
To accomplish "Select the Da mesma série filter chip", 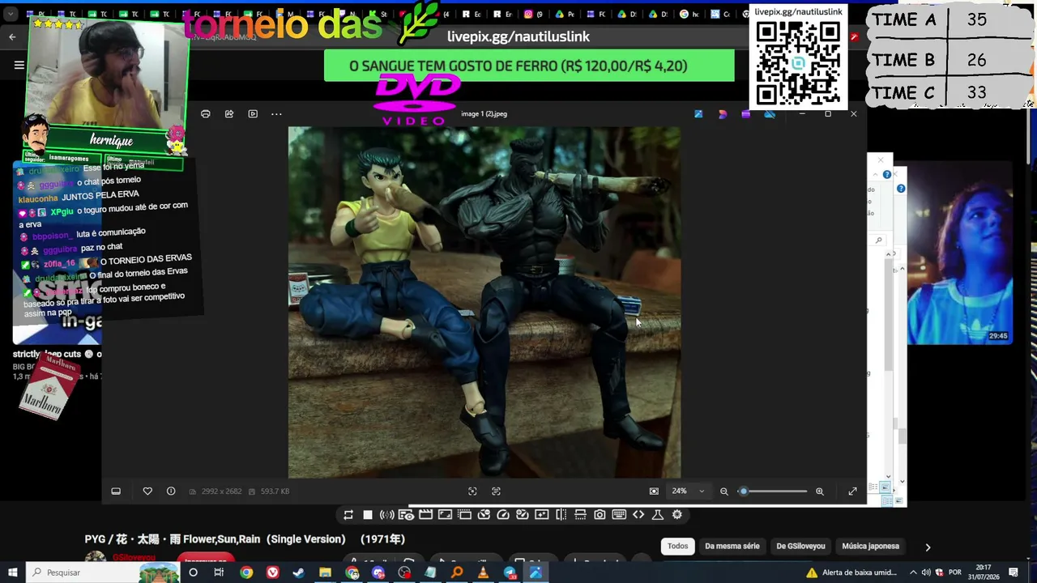I will [732, 547].
